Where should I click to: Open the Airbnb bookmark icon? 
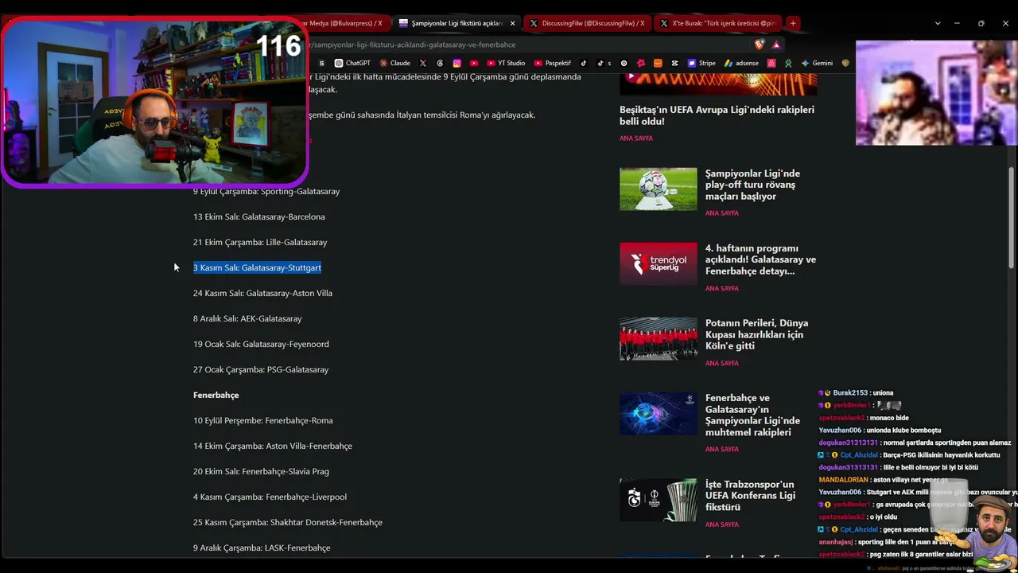pos(771,63)
